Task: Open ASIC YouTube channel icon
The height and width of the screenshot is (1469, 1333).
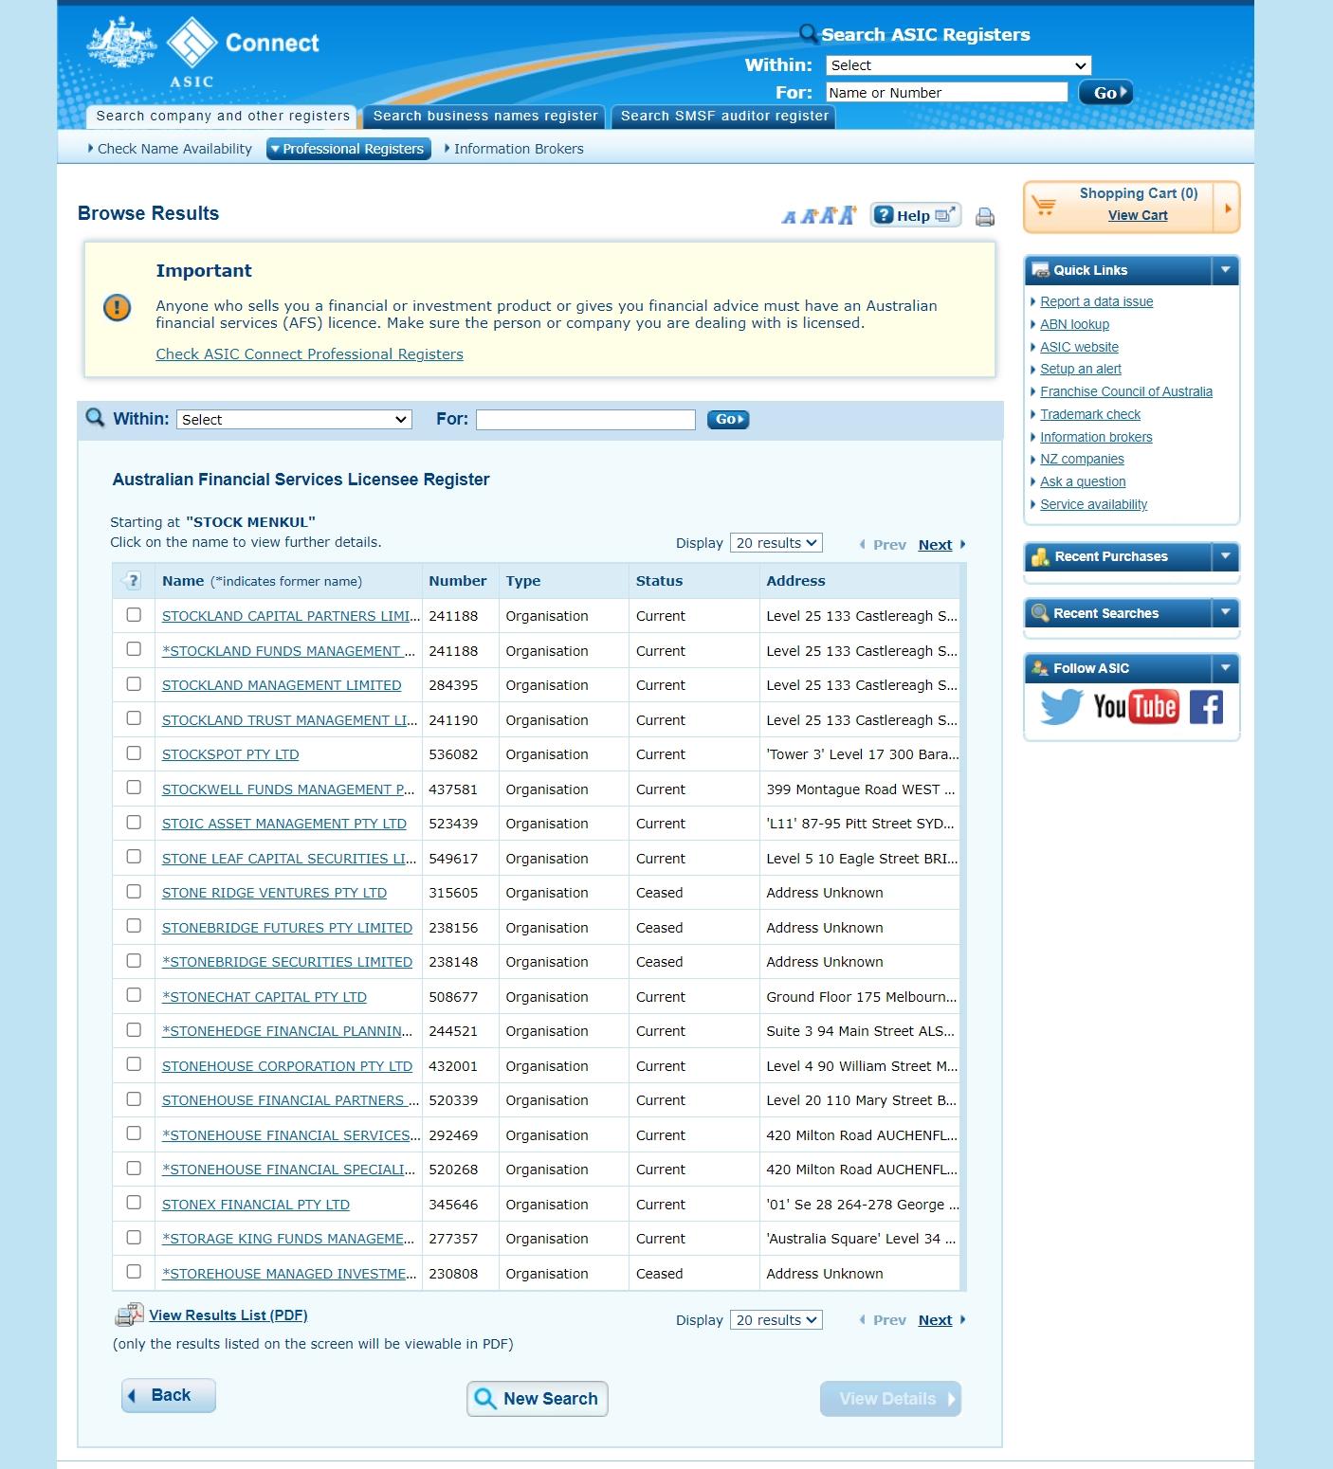Action: click(x=1136, y=706)
